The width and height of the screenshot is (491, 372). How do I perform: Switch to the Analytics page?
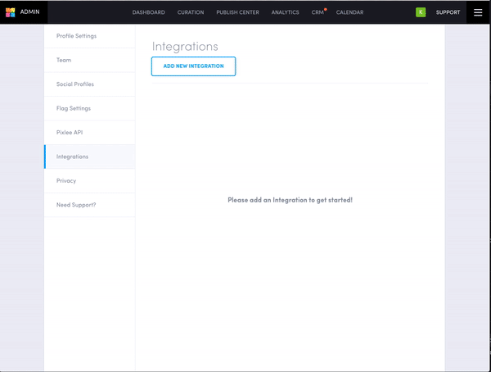tap(286, 12)
